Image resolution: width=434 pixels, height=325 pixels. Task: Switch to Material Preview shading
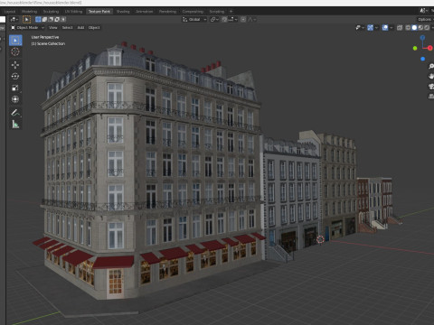tap(420, 28)
